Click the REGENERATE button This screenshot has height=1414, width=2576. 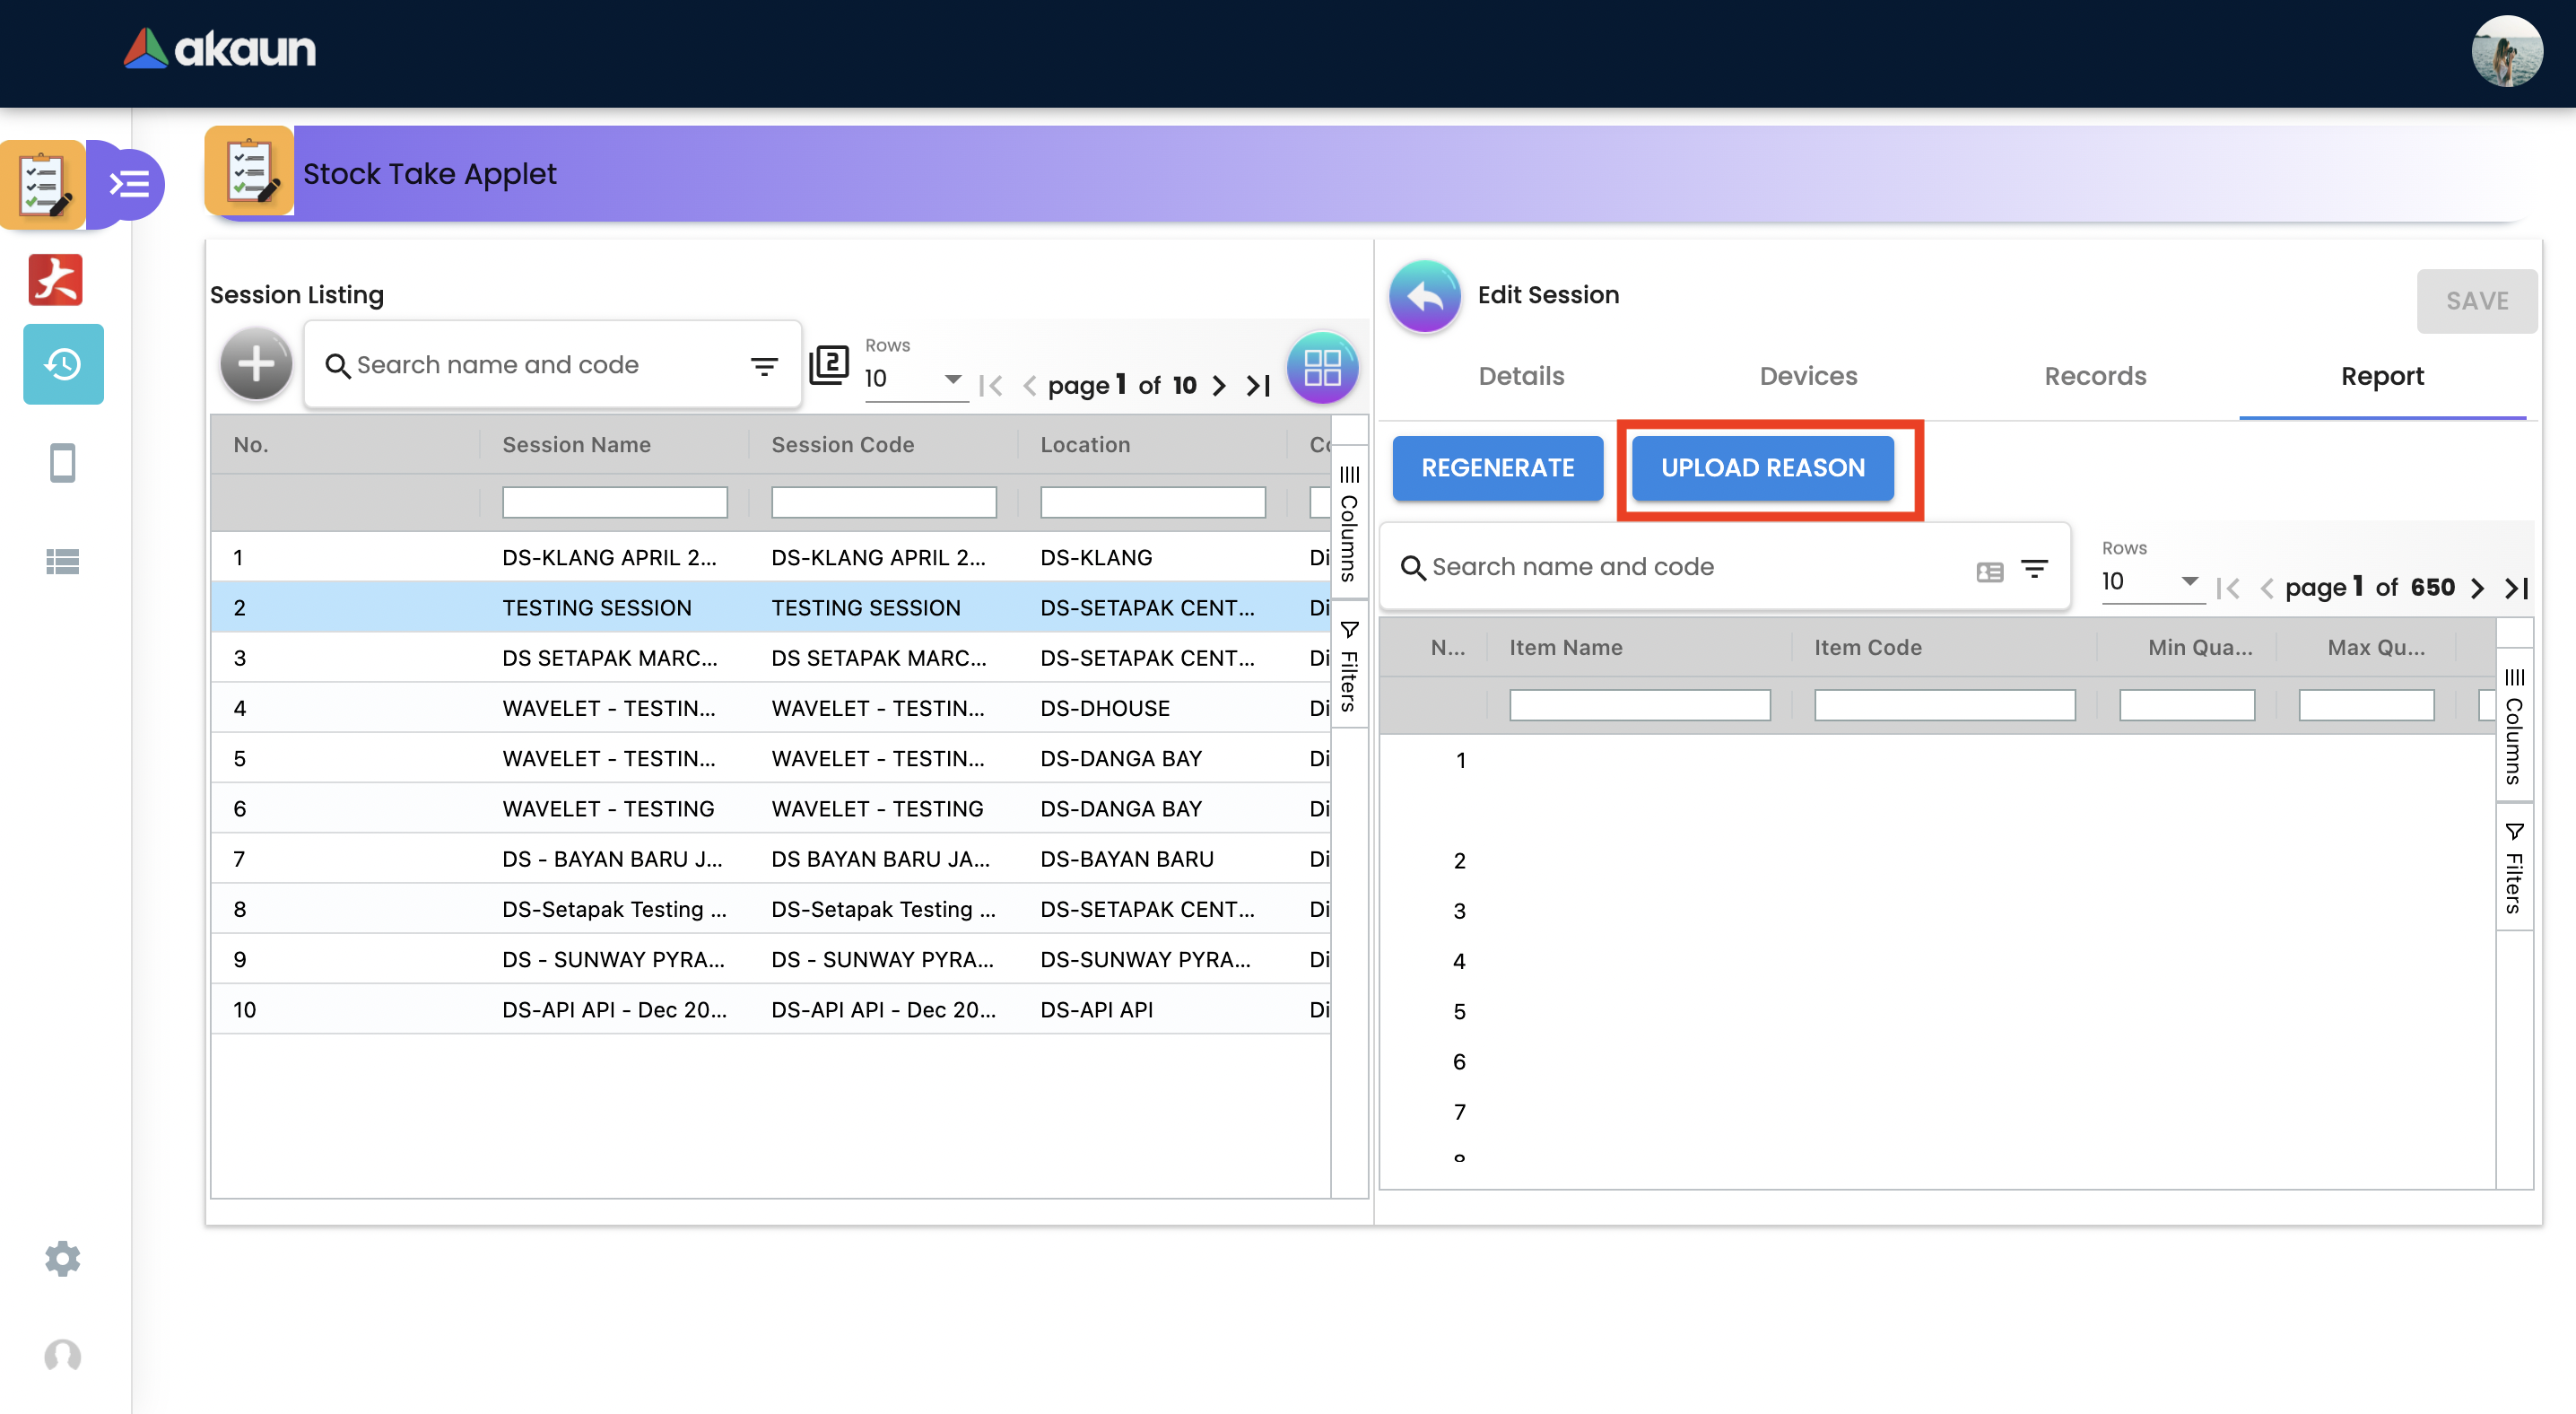(1497, 468)
